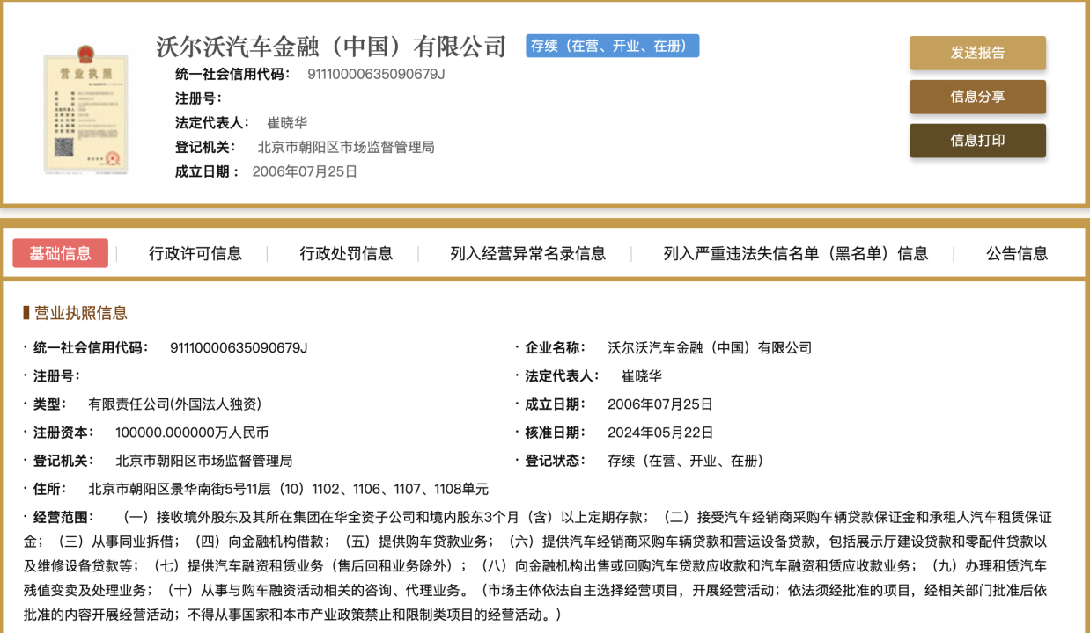Viewport: 1090px width, 633px height.
Task: Go to 列入严重违法失信名单（黑名单）信息 tab
Action: coord(796,254)
